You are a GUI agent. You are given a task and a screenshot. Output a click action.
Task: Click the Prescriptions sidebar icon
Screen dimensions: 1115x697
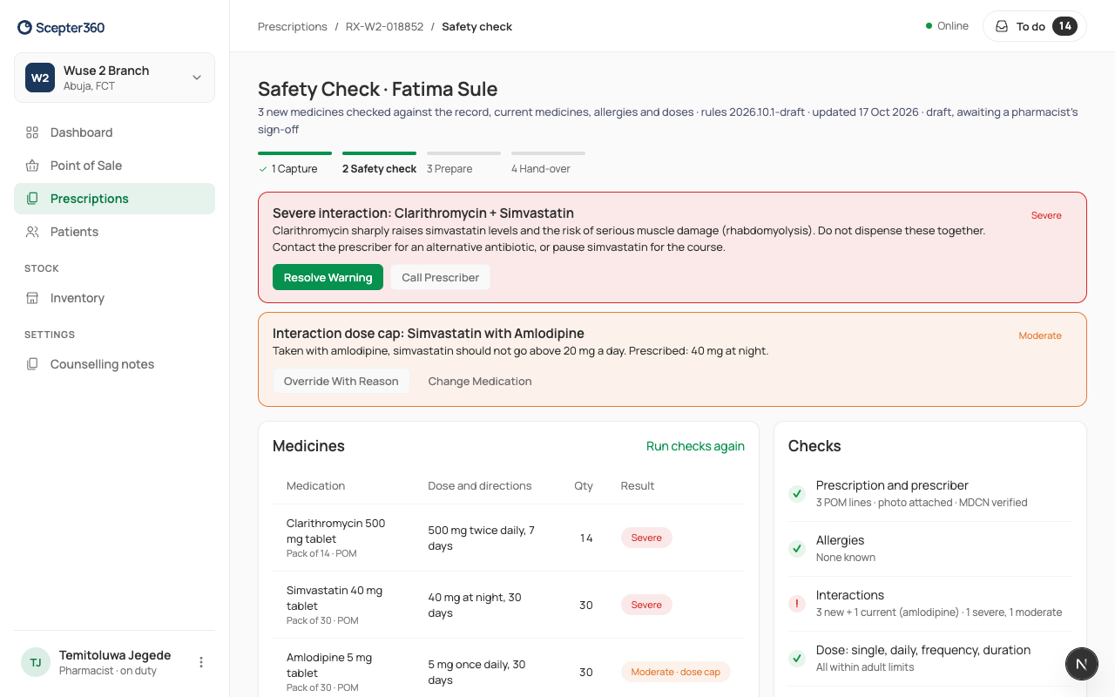tap(32, 199)
